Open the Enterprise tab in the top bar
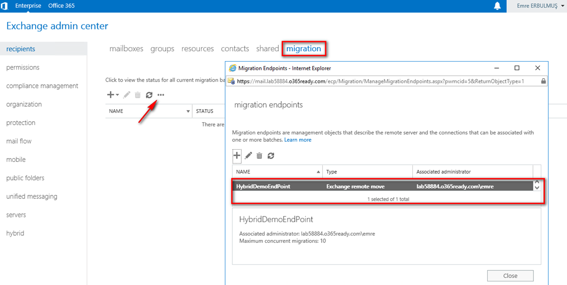The image size is (567, 285). pos(28,6)
